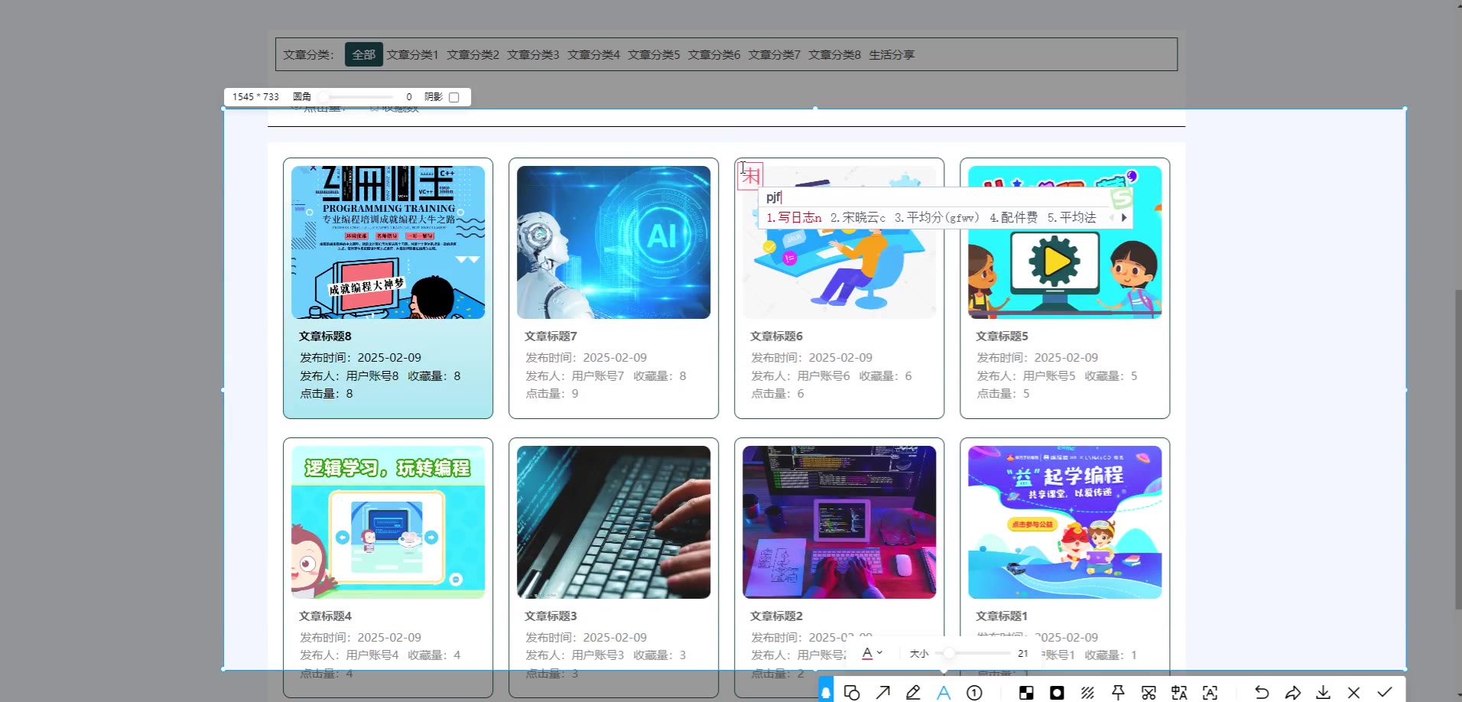
Task: Select the blur spot tool
Action: pyautogui.click(x=1057, y=693)
